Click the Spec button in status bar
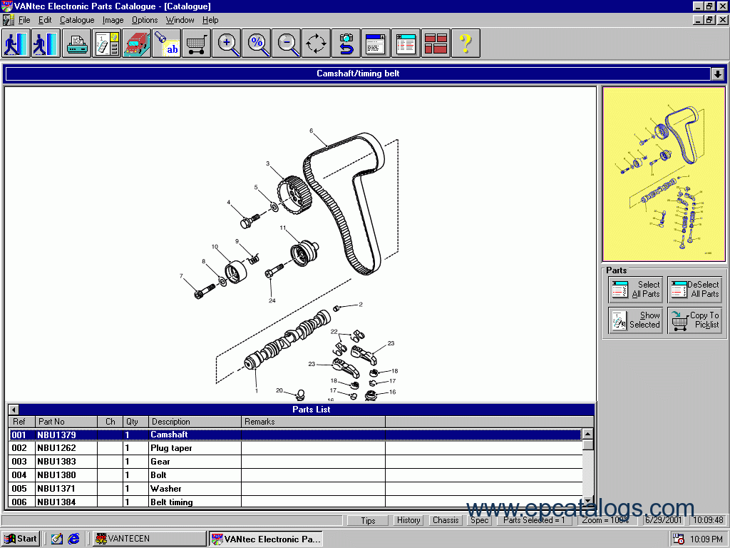Viewport: 730px width, 548px height. [479, 520]
